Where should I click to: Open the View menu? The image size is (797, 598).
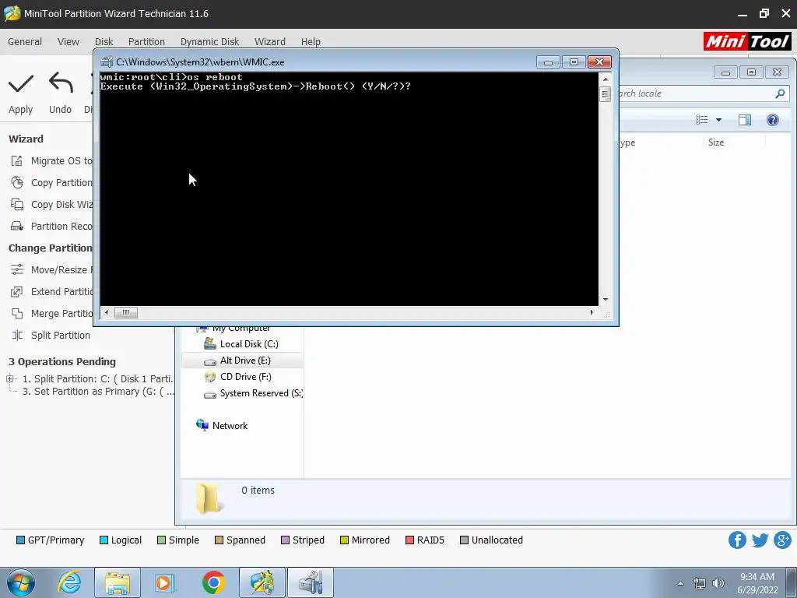68,42
